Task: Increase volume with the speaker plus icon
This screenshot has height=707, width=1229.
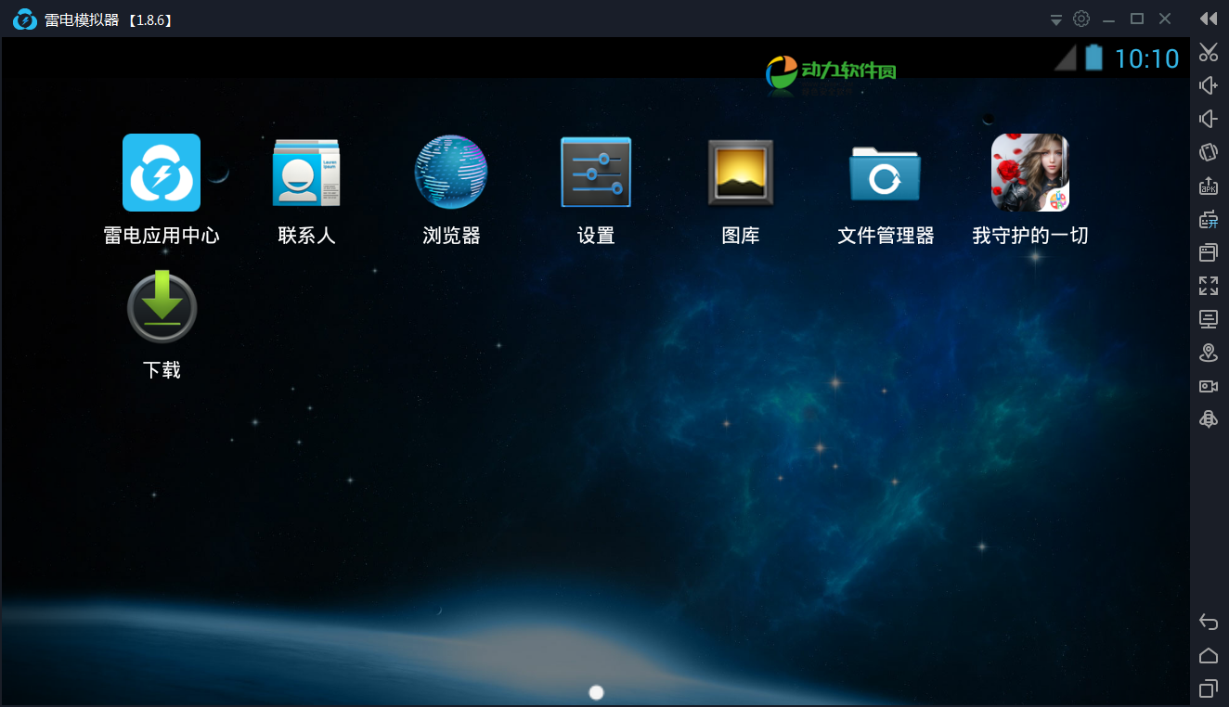Action: tap(1208, 85)
